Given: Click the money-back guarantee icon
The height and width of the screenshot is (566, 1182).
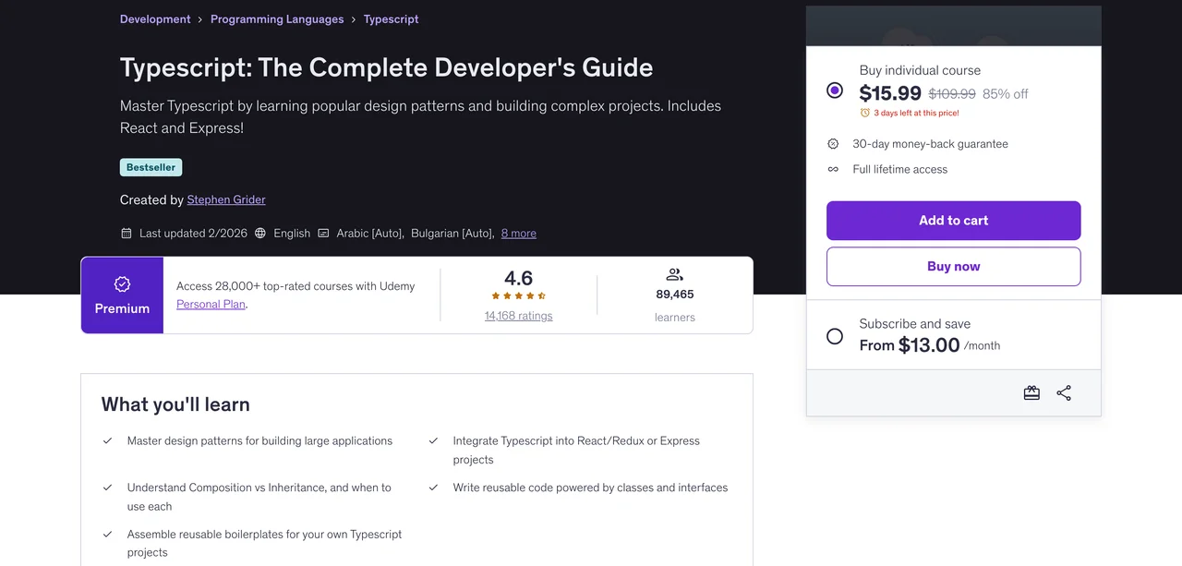Looking at the screenshot, I should click(x=833, y=144).
